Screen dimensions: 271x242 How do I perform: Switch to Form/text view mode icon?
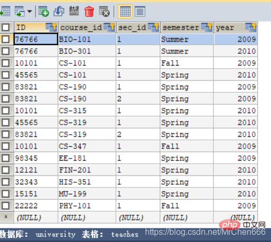(x=140, y=12)
